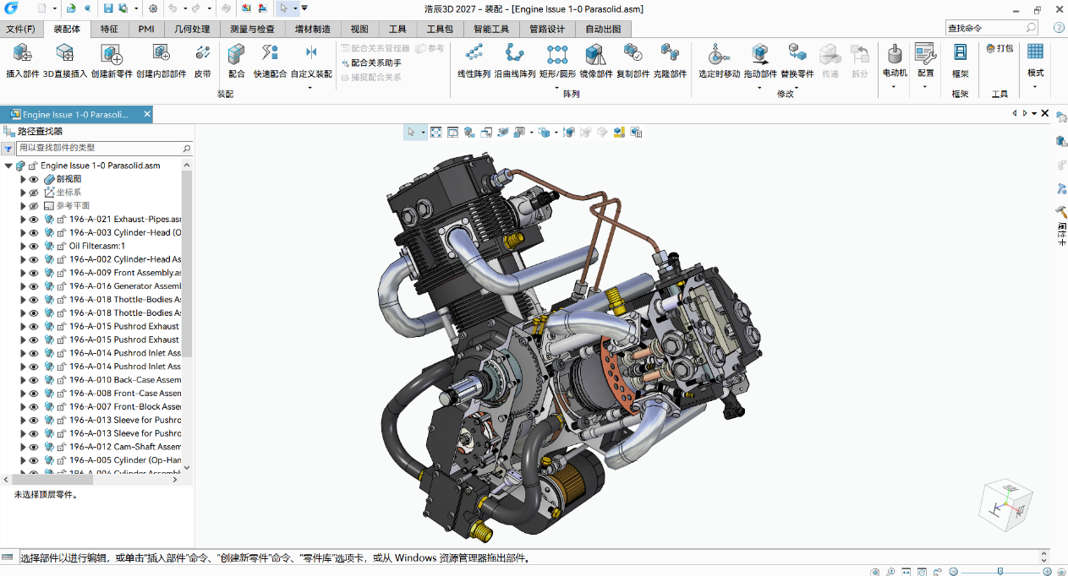Expand the 196-A-007 Front-Block Assembly node
This screenshot has height=576, width=1068.
(24, 406)
